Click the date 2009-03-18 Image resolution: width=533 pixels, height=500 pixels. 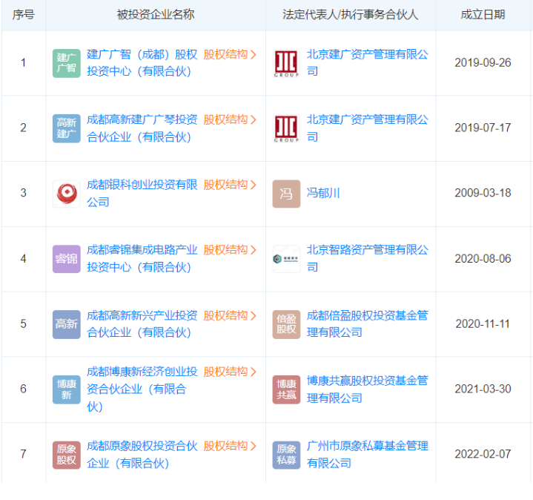[483, 193]
